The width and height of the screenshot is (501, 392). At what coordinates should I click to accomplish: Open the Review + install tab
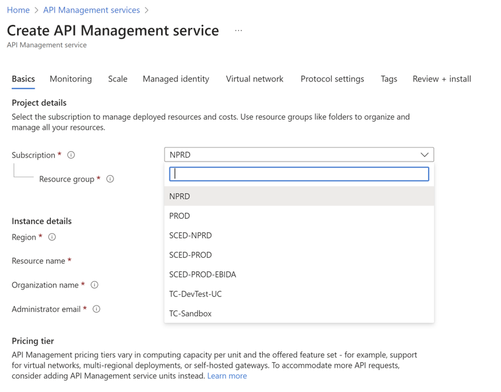coord(441,79)
